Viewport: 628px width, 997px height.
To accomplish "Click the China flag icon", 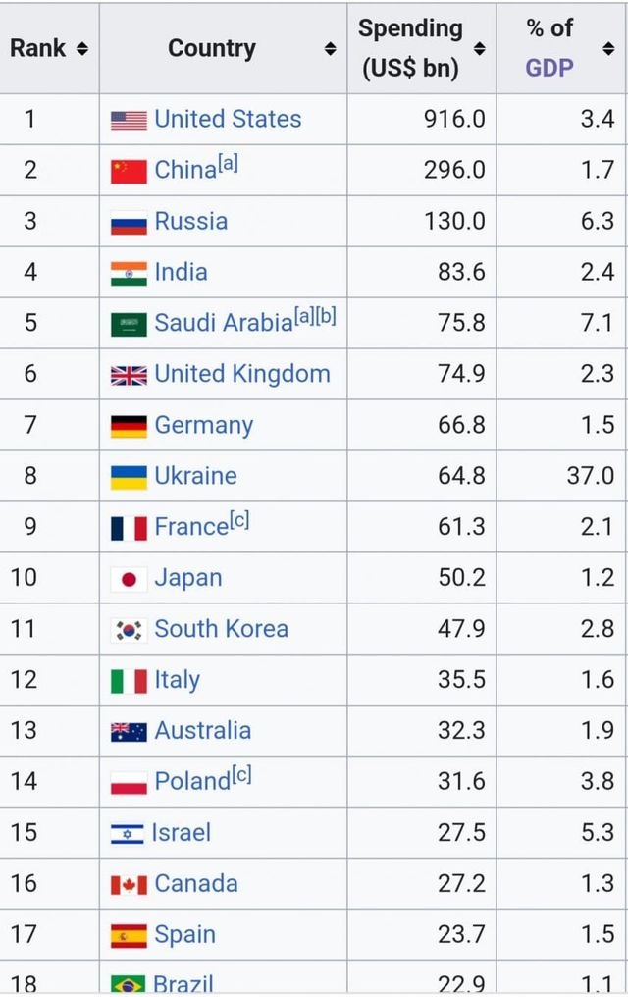I will pyautogui.click(x=129, y=171).
